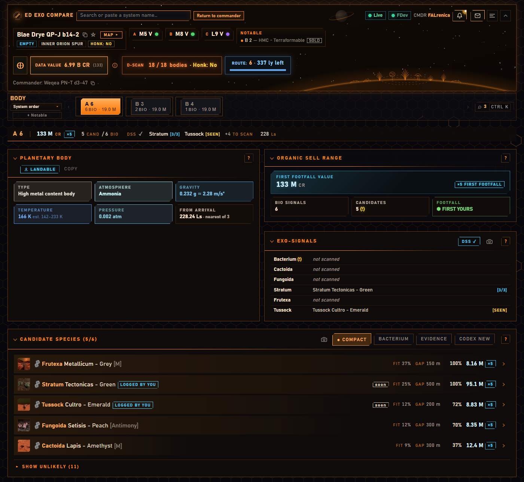Select body tab B 3
This screenshot has height=482, width=524.
151,107
